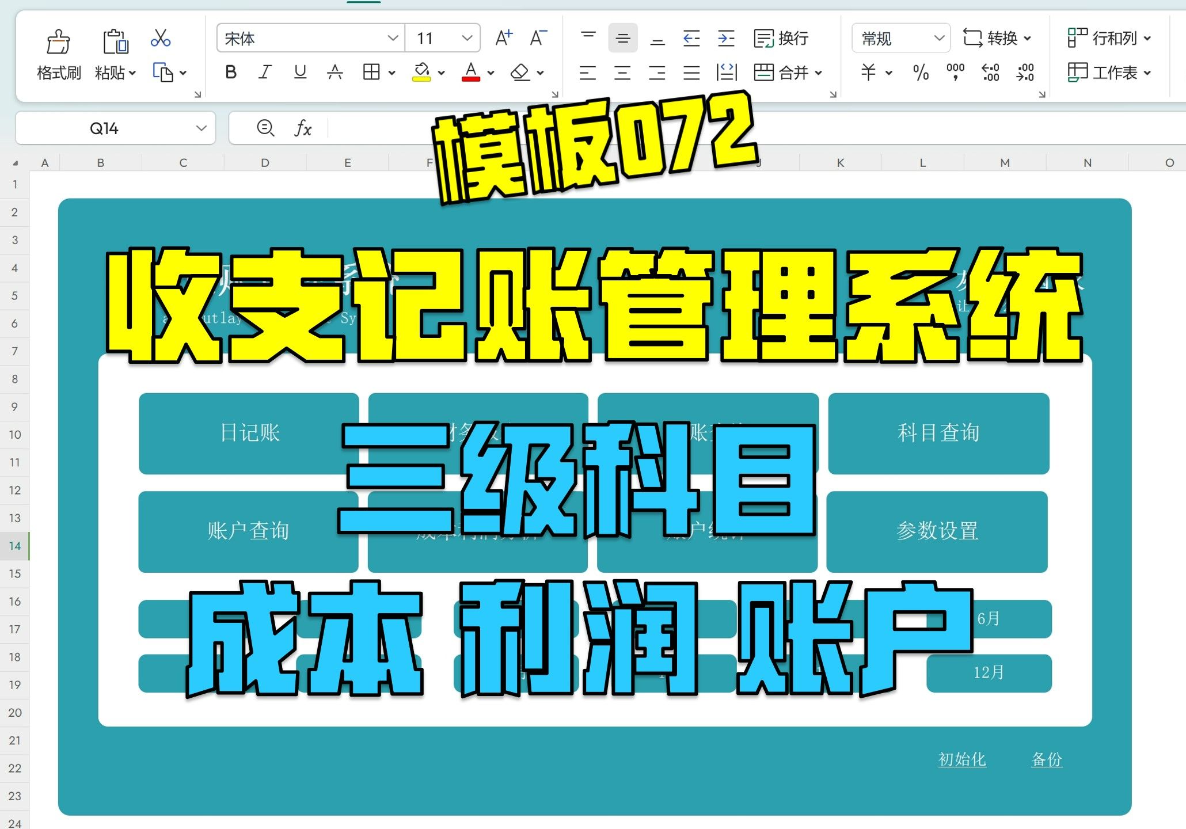Click the increase indent icon

726,39
